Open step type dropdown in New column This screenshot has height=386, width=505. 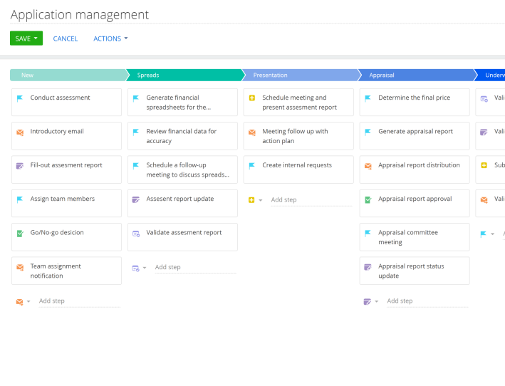click(28, 301)
